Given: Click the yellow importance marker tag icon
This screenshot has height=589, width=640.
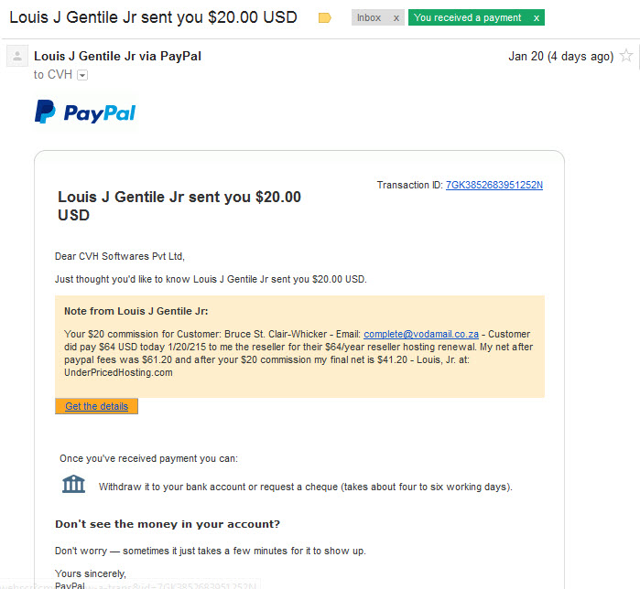Looking at the screenshot, I should pyautogui.click(x=324, y=18).
